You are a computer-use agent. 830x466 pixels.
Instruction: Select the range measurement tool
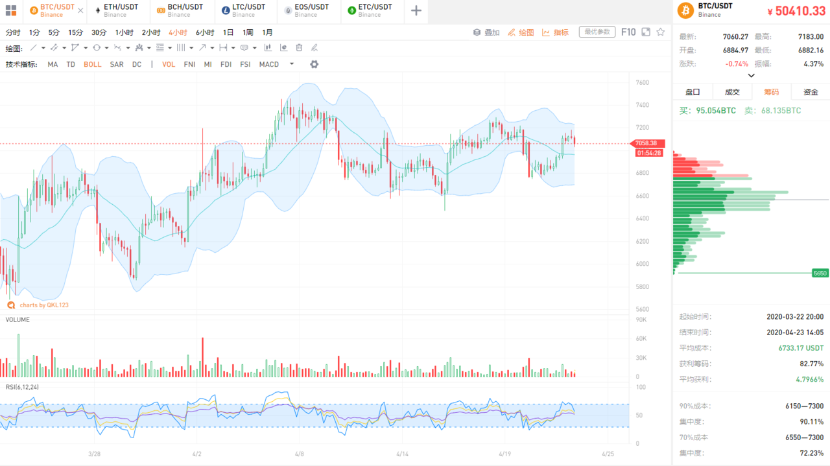click(223, 47)
